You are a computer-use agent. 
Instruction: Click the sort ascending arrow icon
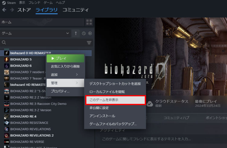(76, 33)
